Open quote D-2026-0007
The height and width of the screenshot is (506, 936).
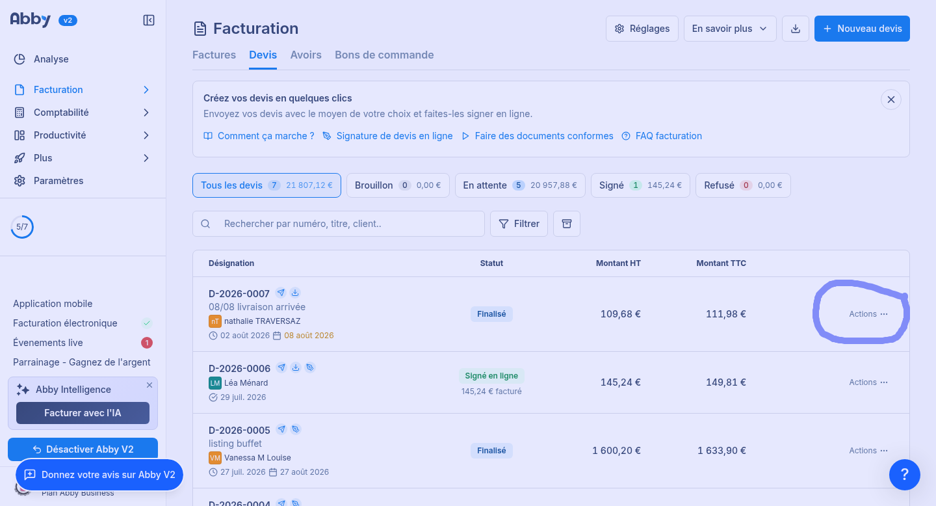point(239,294)
